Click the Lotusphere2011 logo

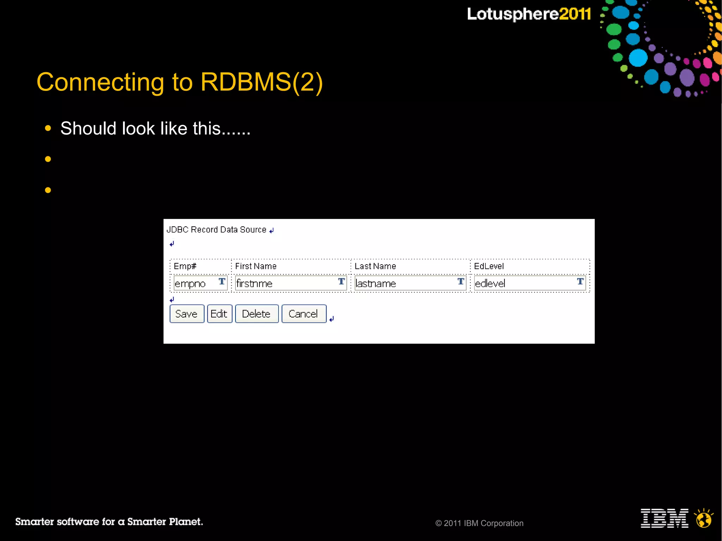(529, 14)
